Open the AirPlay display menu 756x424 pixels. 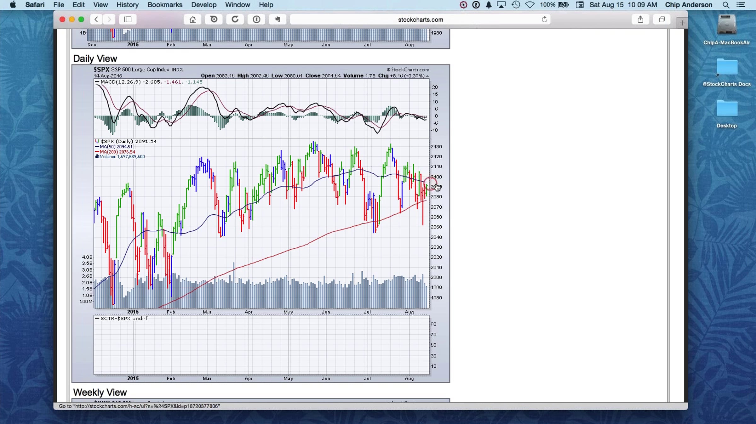click(x=501, y=5)
